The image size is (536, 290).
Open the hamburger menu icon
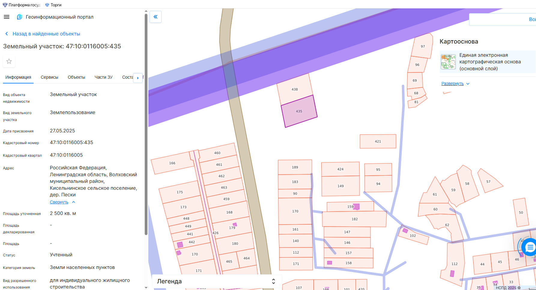coord(7,17)
